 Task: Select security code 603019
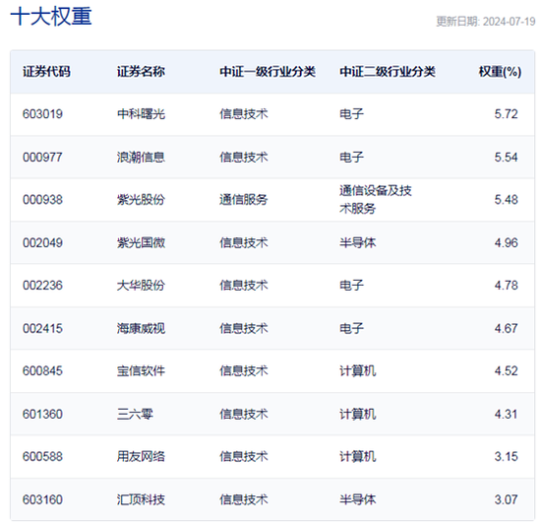click(42, 114)
